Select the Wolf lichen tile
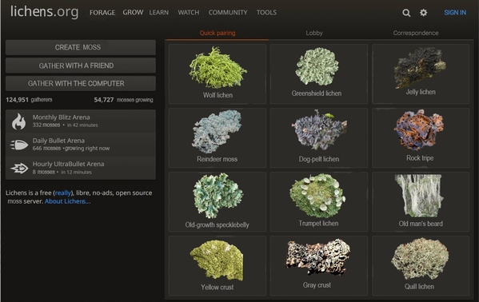 (218, 74)
